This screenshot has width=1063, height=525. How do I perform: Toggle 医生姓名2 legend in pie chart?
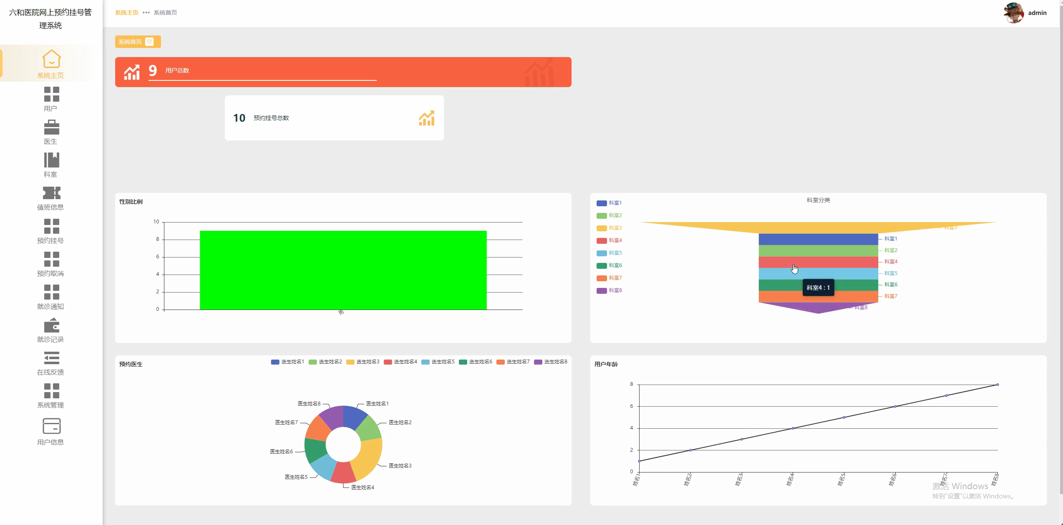pos(325,362)
